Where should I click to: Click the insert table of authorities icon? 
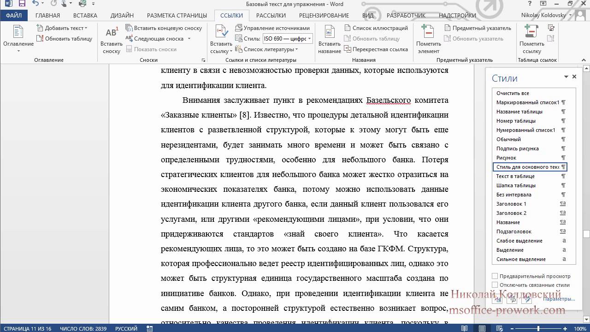click(x=551, y=28)
